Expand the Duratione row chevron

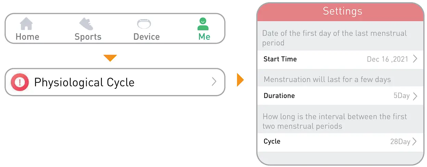[415, 96]
